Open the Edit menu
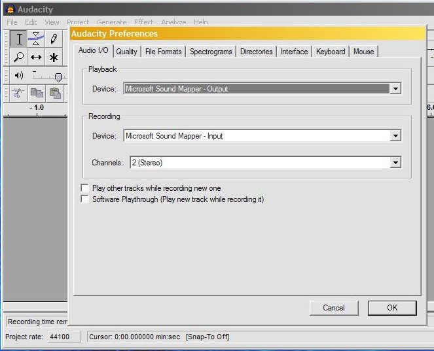434x351 pixels. (x=31, y=22)
